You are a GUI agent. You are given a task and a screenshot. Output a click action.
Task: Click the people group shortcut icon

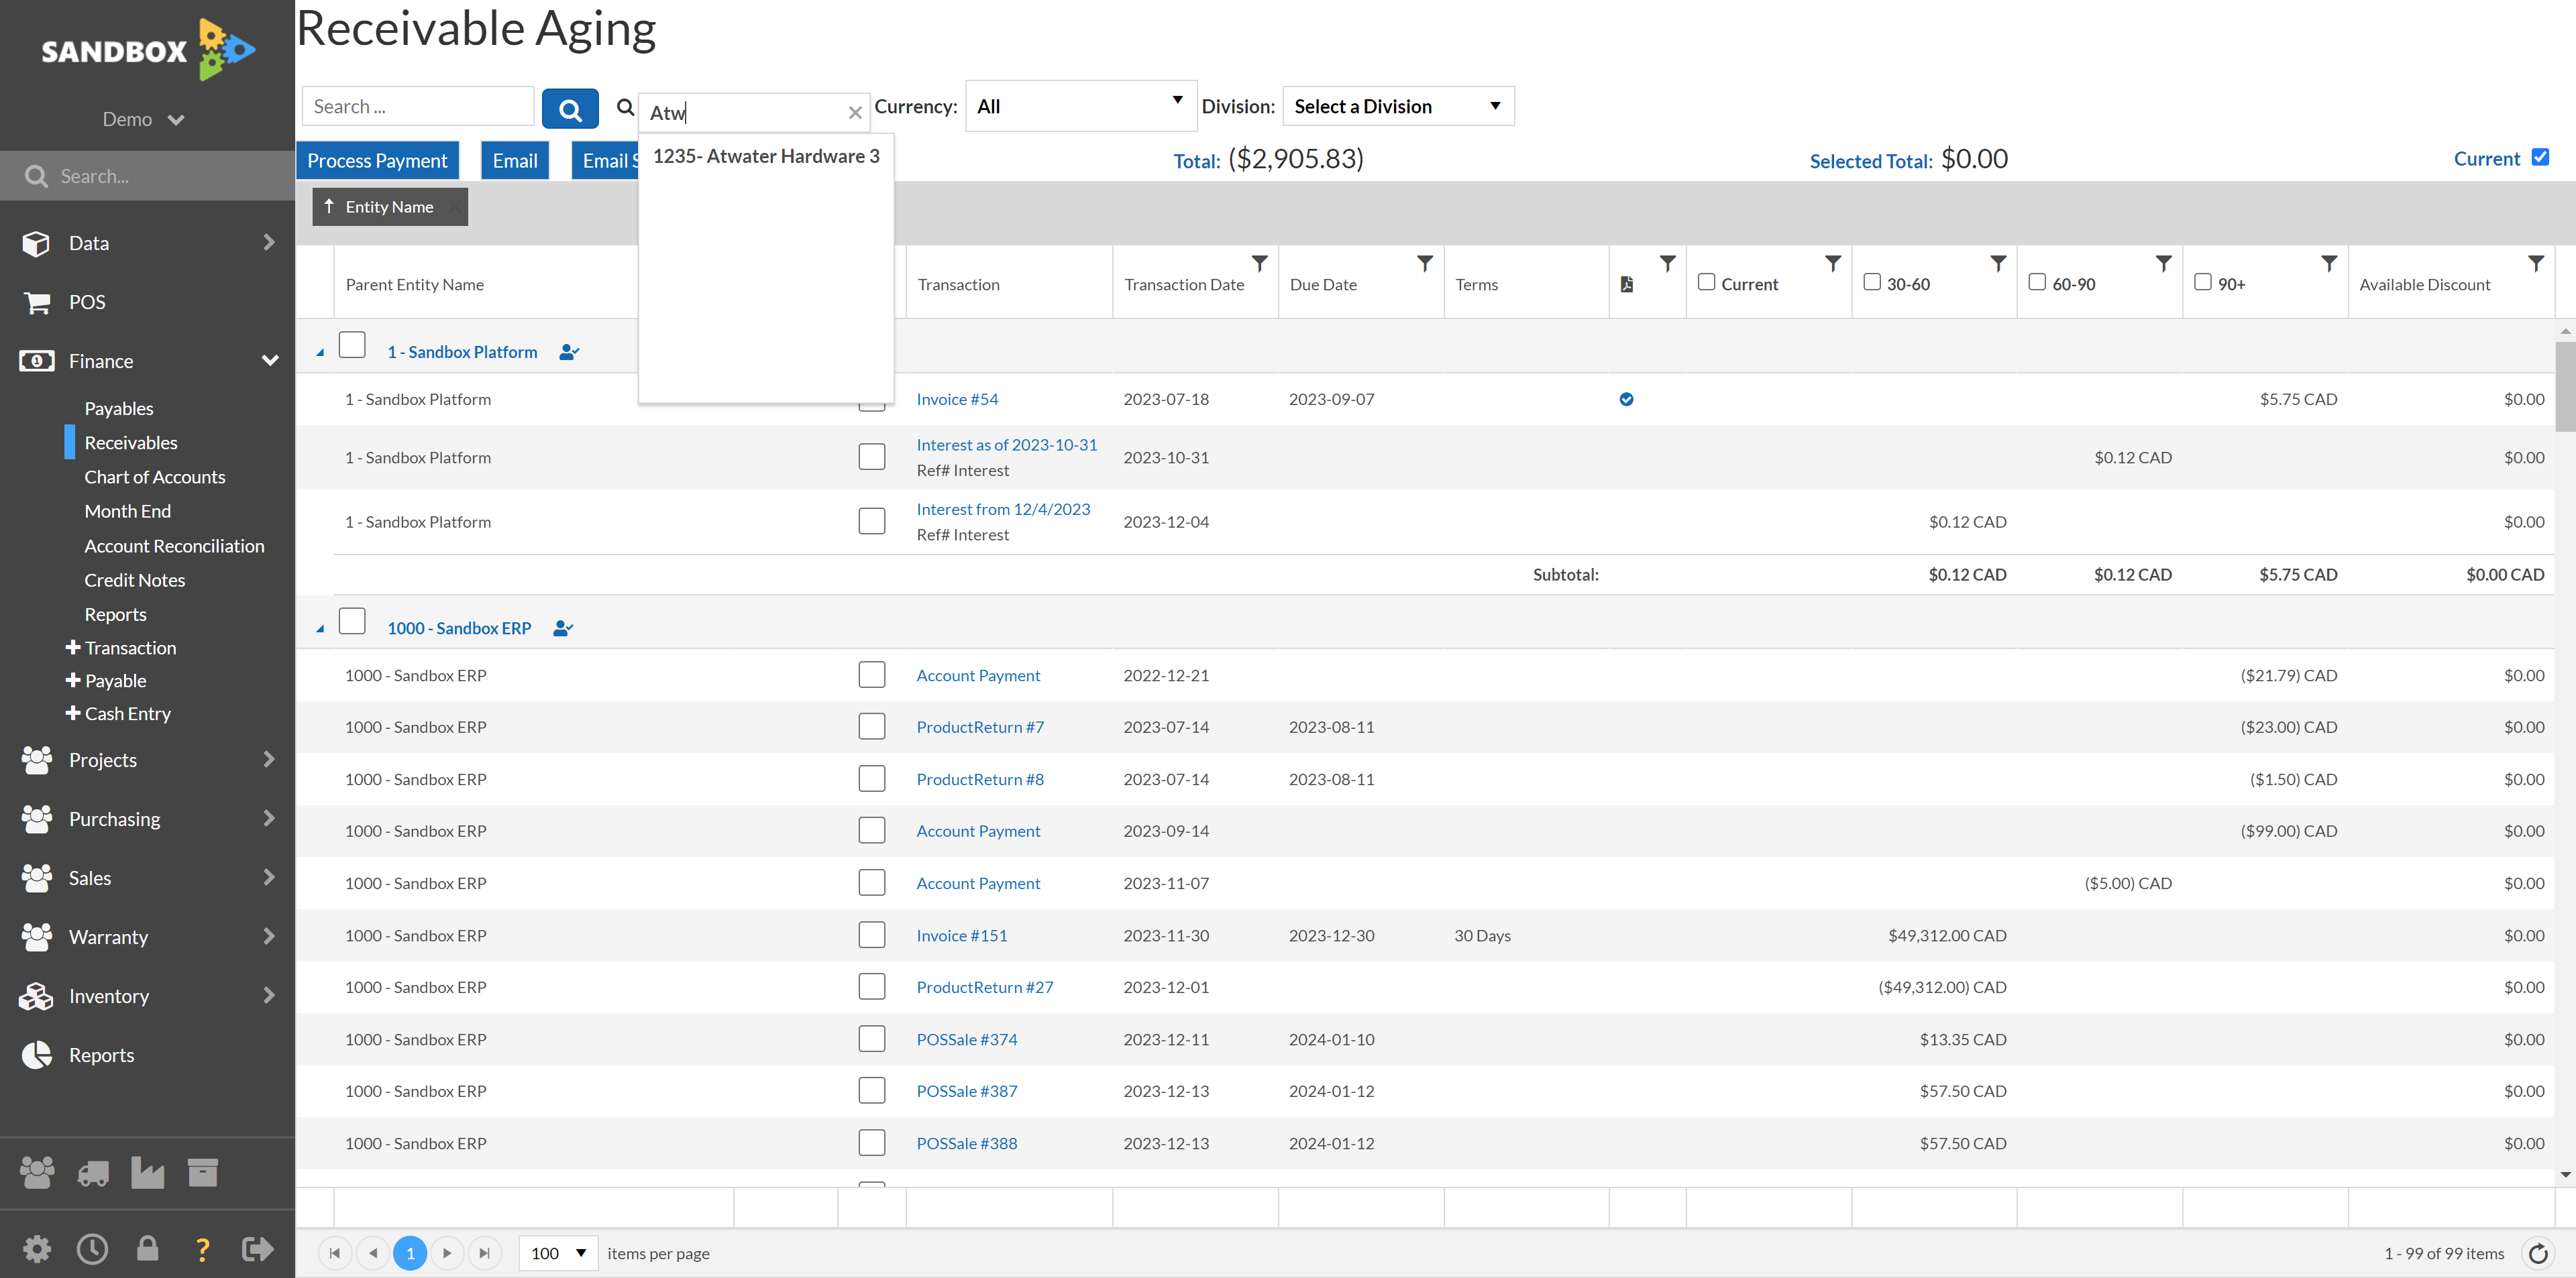(x=37, y=1173)
